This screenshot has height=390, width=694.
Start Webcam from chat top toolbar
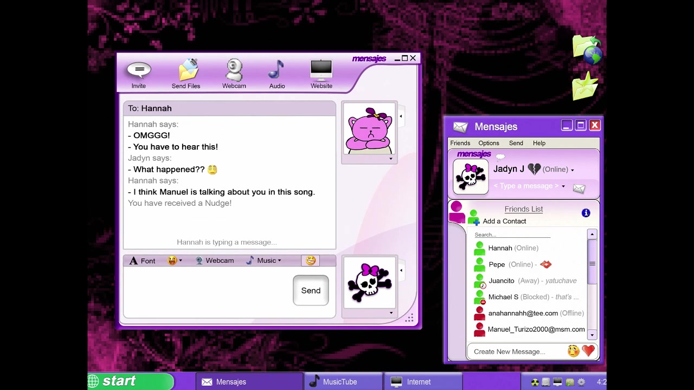point(234,75)
